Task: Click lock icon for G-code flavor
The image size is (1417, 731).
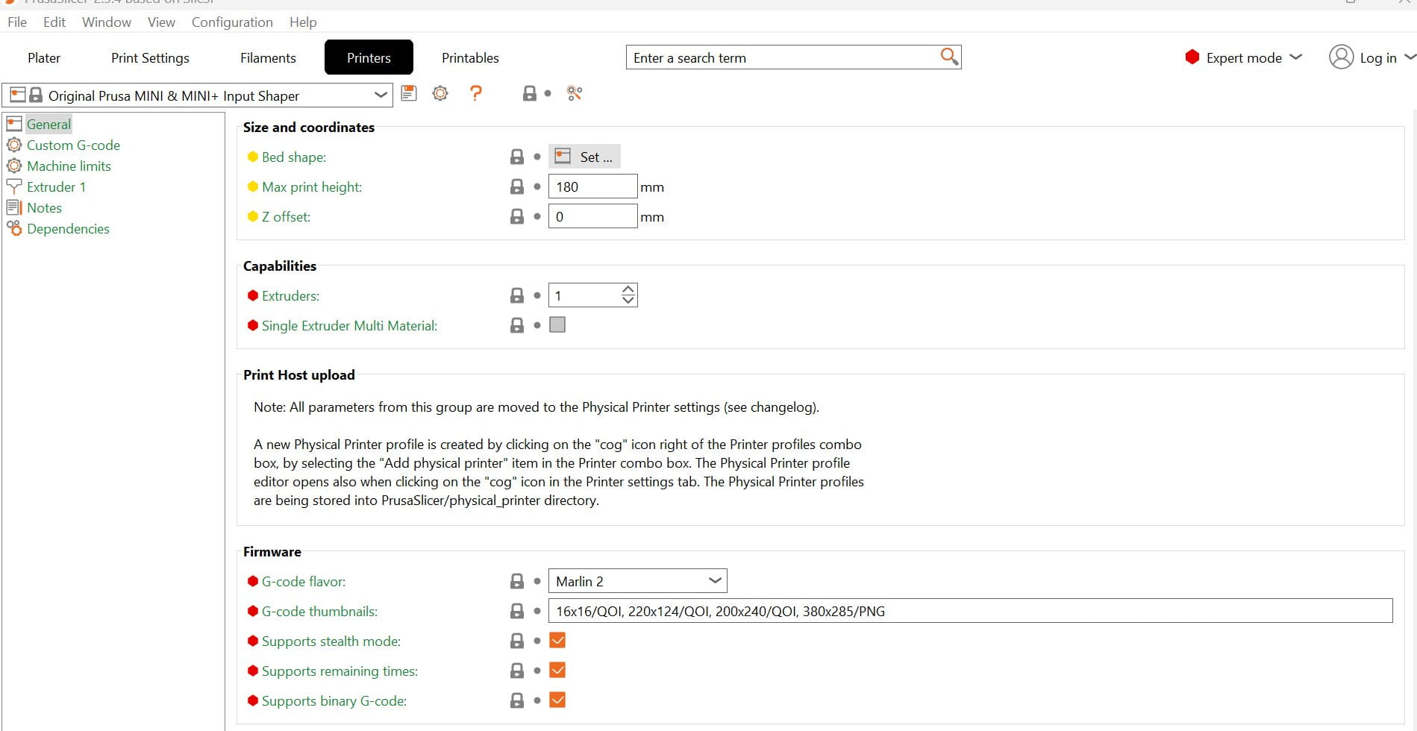Action: tap(516, 581)
